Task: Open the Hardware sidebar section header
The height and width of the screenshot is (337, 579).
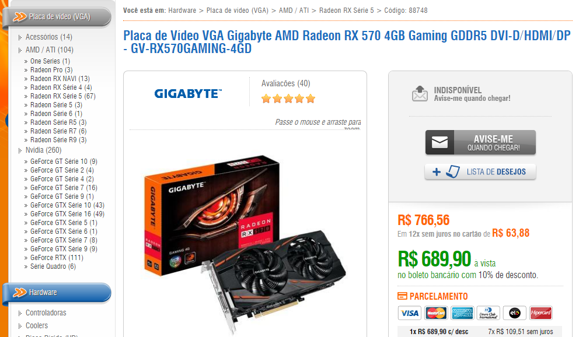Action: tap(57, 293)
